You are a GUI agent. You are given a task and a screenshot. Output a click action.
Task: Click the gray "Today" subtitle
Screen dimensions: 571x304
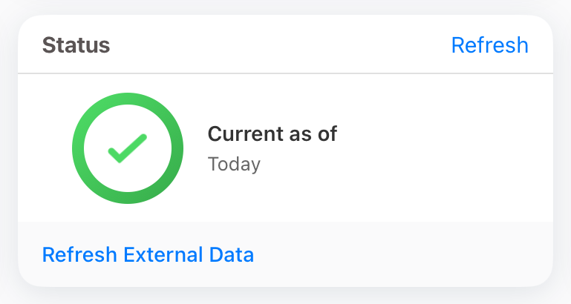click(234, 164)
